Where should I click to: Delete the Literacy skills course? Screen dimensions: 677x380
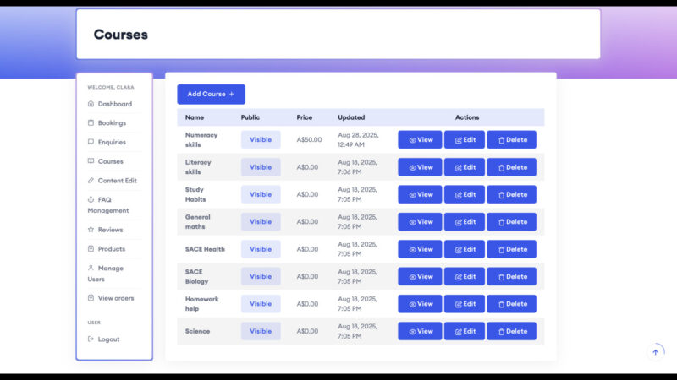coord(512,167)
